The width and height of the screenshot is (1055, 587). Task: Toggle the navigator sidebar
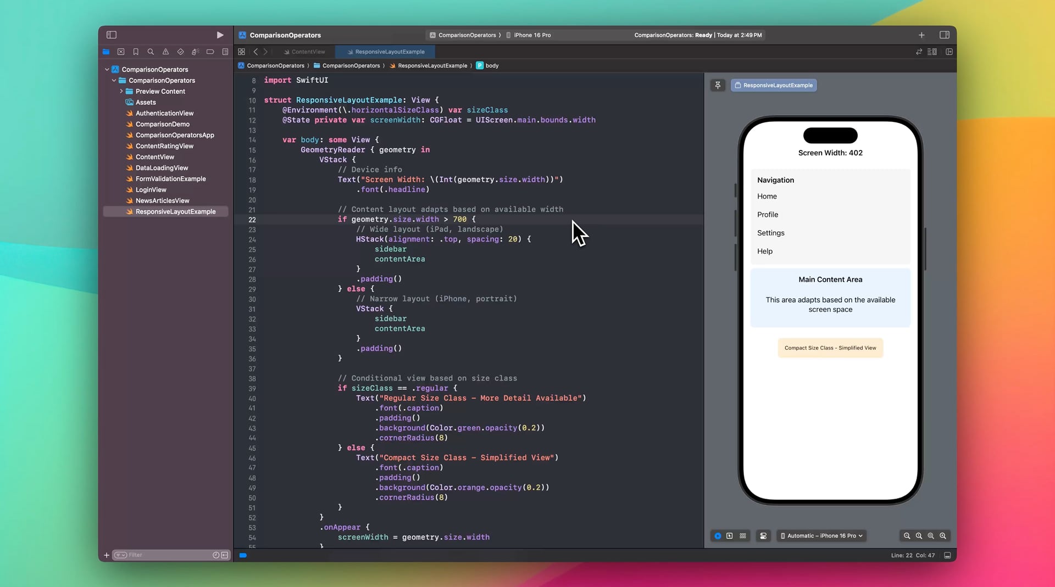pyautogui.click(x=112, y=35)
